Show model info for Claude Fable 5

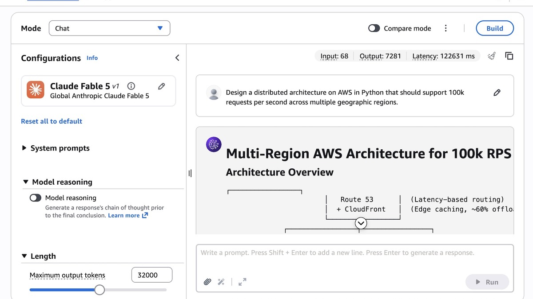click(x=131, y=86)
